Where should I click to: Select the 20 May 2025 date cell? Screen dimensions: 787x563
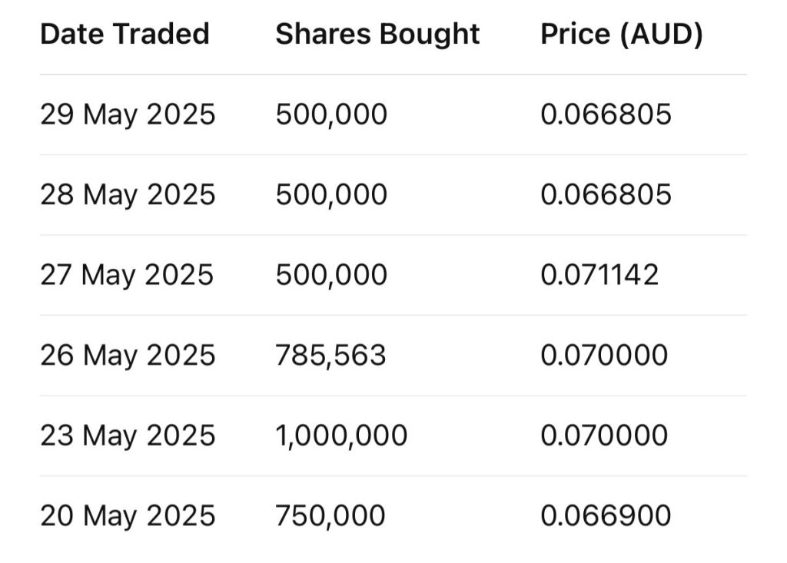tap(128, 515)
